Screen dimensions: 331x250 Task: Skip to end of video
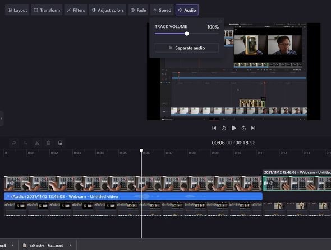[x=254, y=128]
